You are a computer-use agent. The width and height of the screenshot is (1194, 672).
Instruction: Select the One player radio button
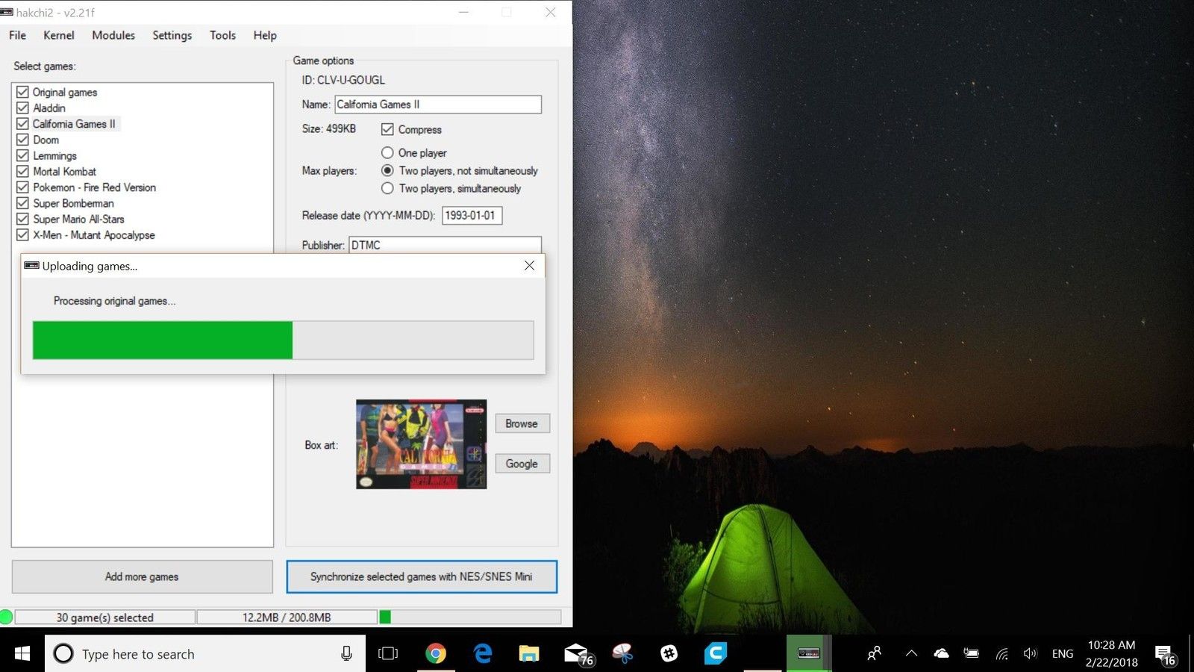pyautogui.click(x=387, y=152)
